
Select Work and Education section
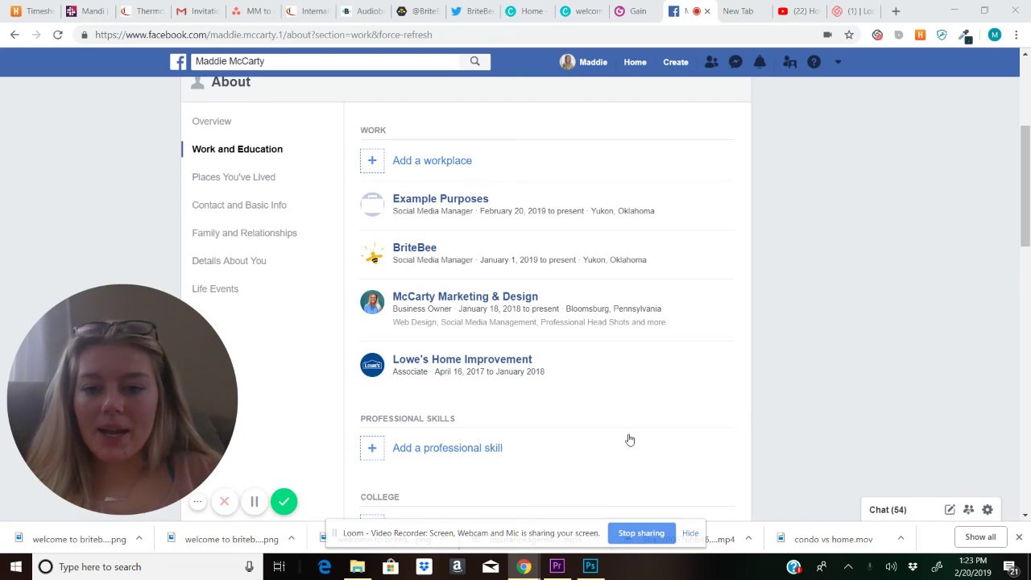point(238,149)
